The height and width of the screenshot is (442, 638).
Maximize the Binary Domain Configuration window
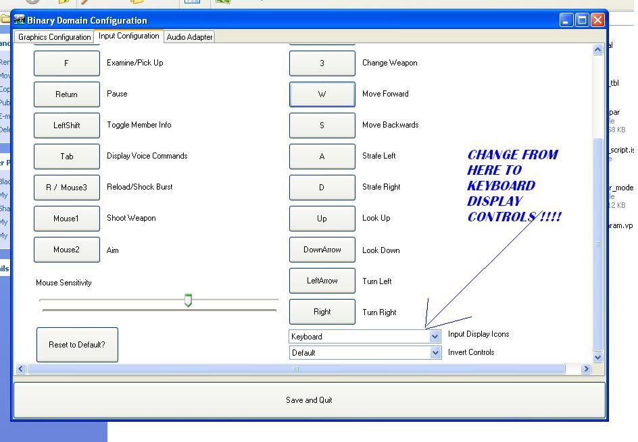click(x=582, y=20)
